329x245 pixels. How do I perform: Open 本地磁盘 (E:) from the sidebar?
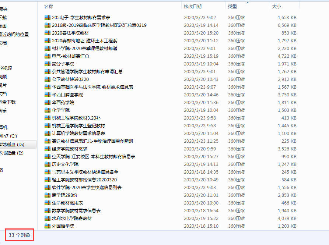point(11,153)
